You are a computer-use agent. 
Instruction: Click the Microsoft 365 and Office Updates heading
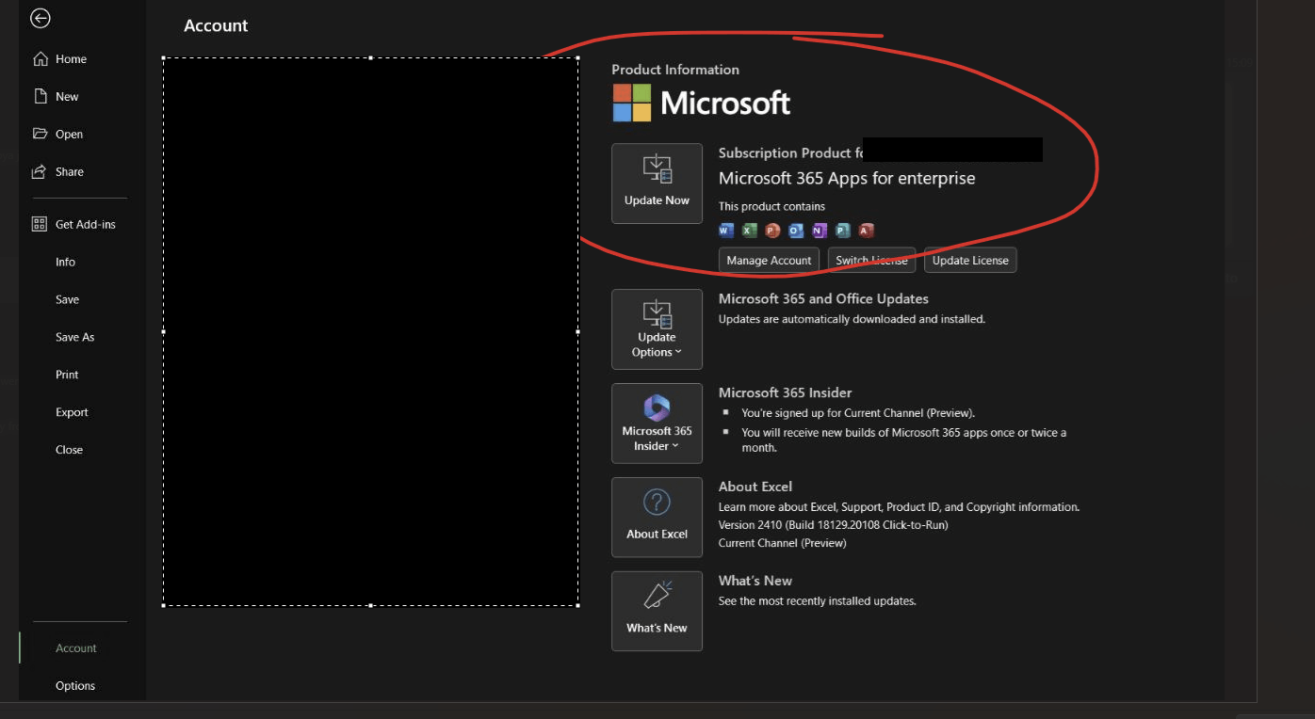tap(823, 299)
